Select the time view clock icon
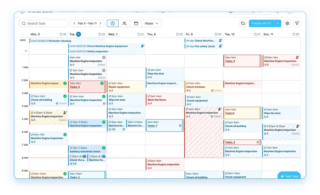 (x=112, y=23)
